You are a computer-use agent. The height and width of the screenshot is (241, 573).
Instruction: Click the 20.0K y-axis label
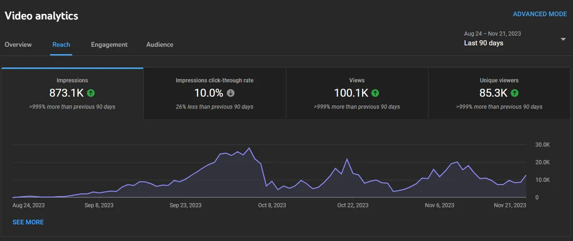pyautogui.click(x=542, y=162)
